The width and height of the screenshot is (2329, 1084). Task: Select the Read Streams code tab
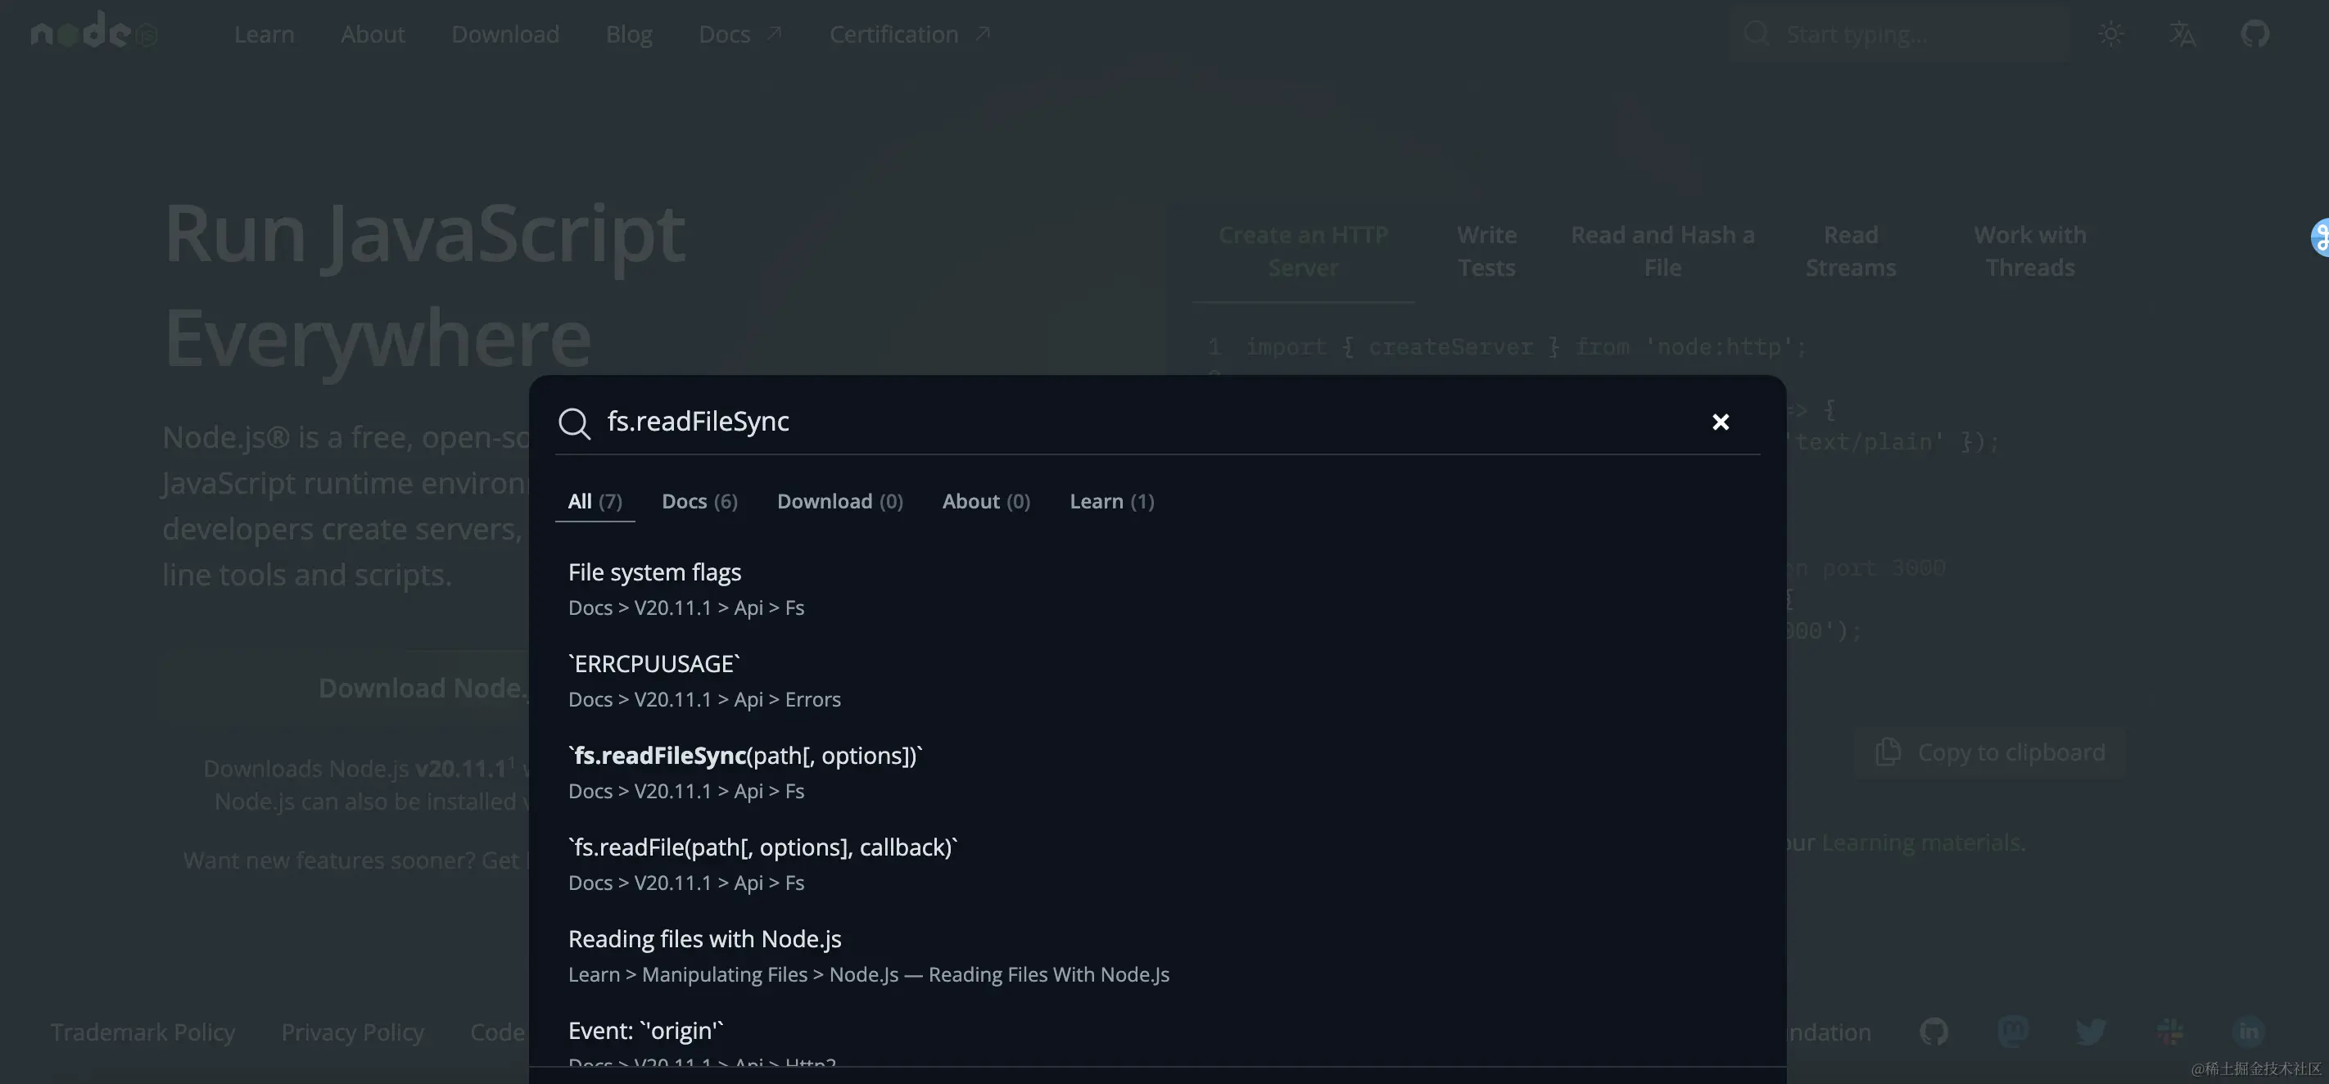pos(1851,251)
